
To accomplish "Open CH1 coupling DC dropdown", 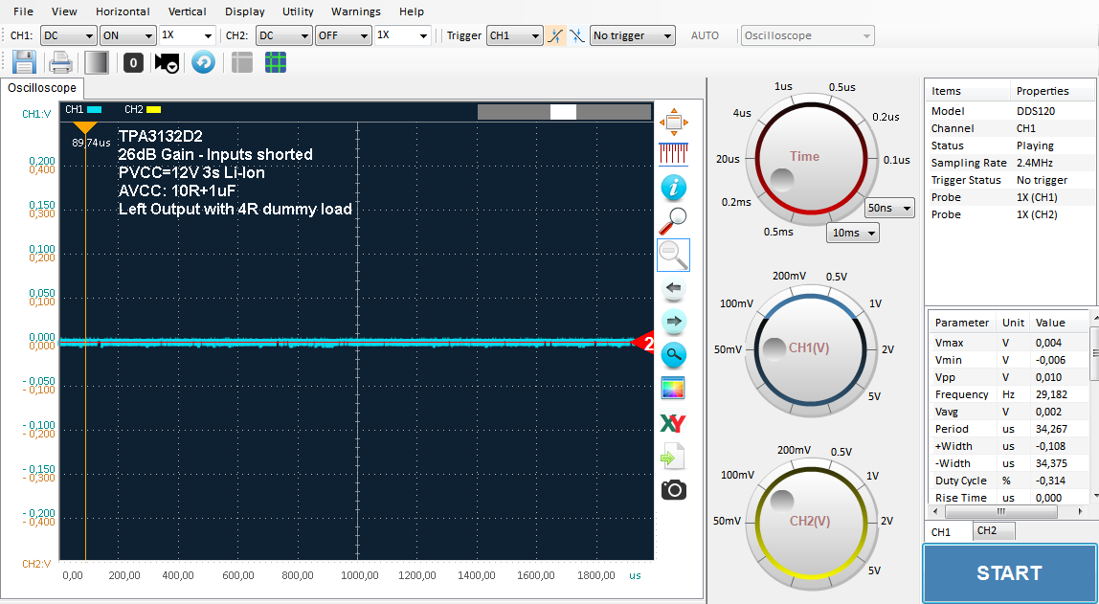I will 69,35.
